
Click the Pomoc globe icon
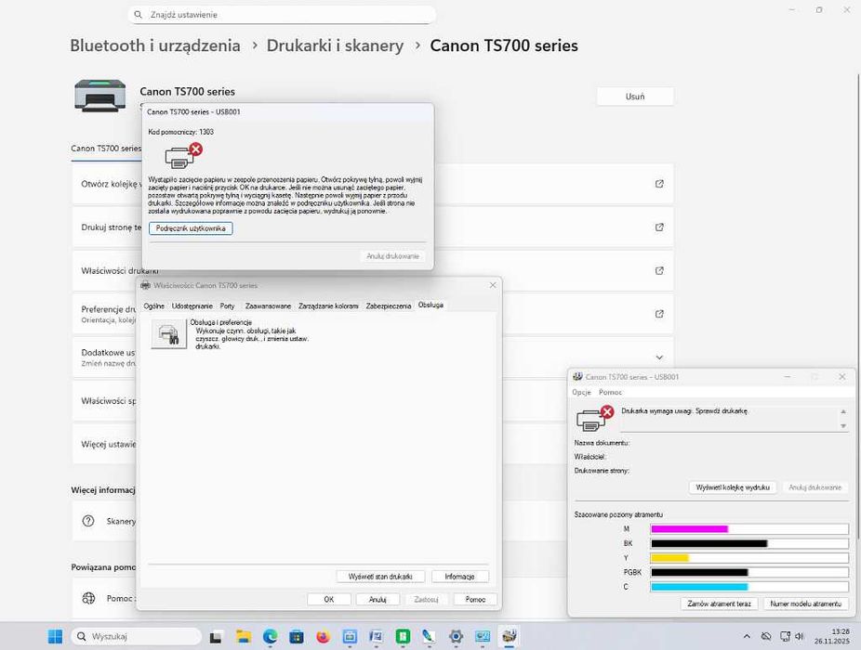tap(88, 598)
